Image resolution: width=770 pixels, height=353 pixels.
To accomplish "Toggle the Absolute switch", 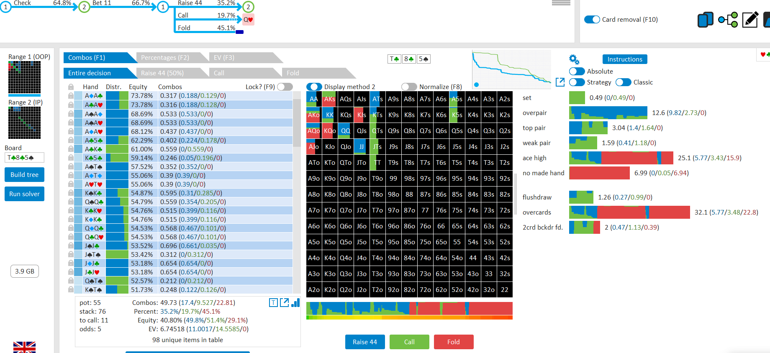I will click(x=577, y=71).
